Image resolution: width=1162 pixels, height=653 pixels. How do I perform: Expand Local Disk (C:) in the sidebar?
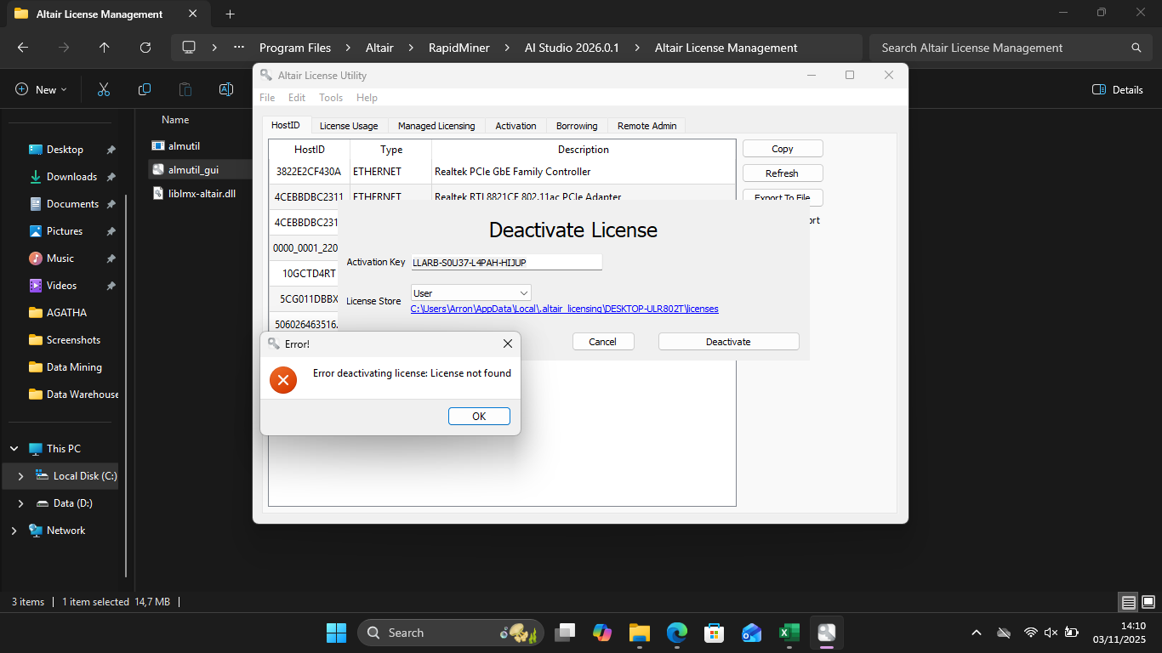(20, 476)
